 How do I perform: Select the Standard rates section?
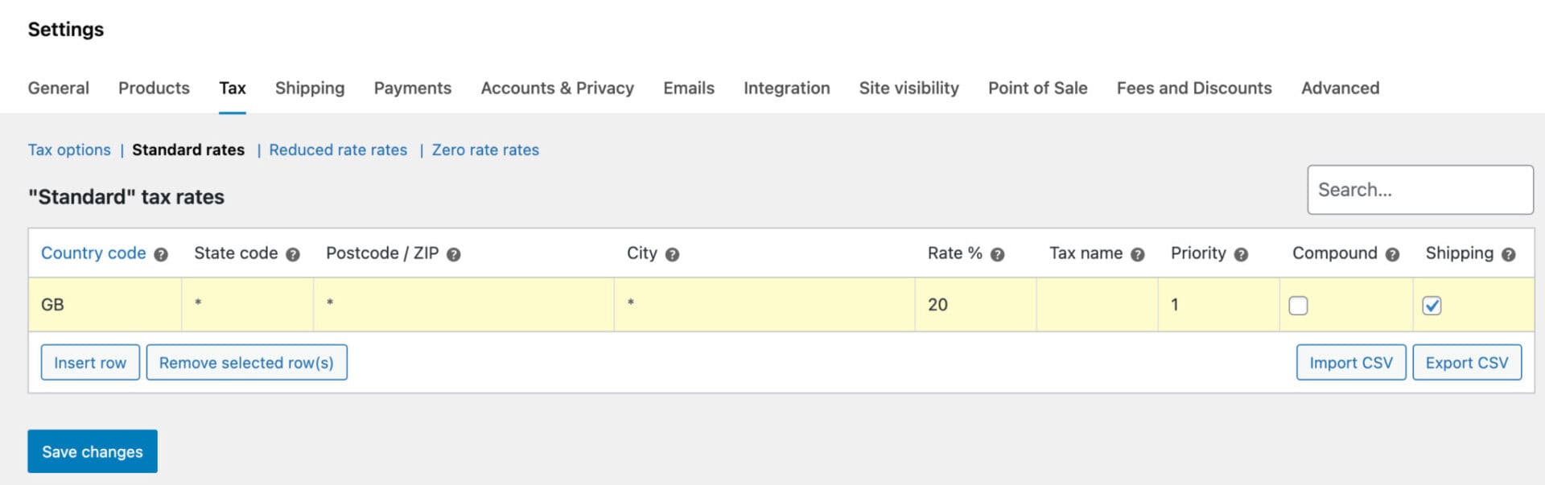click(188, 150)
